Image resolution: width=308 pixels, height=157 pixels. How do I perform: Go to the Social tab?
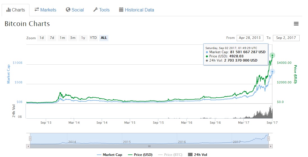pos(75,10)
